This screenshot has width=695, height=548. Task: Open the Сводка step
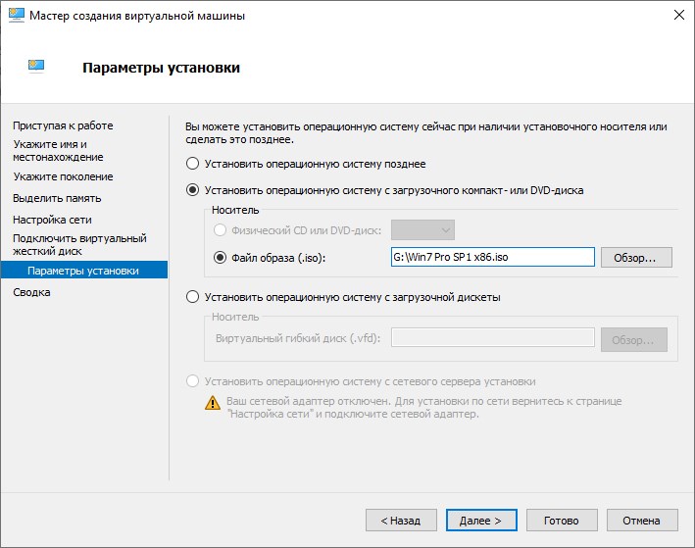click(x=31, y=292)
